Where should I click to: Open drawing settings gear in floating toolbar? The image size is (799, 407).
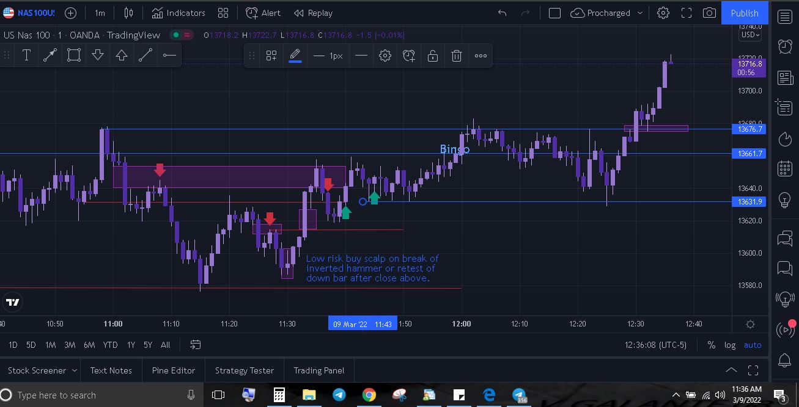tap(385, 56)
